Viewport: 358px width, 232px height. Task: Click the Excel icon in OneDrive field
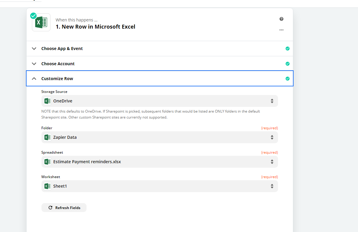pyautogui.click(x=47, y=101)
